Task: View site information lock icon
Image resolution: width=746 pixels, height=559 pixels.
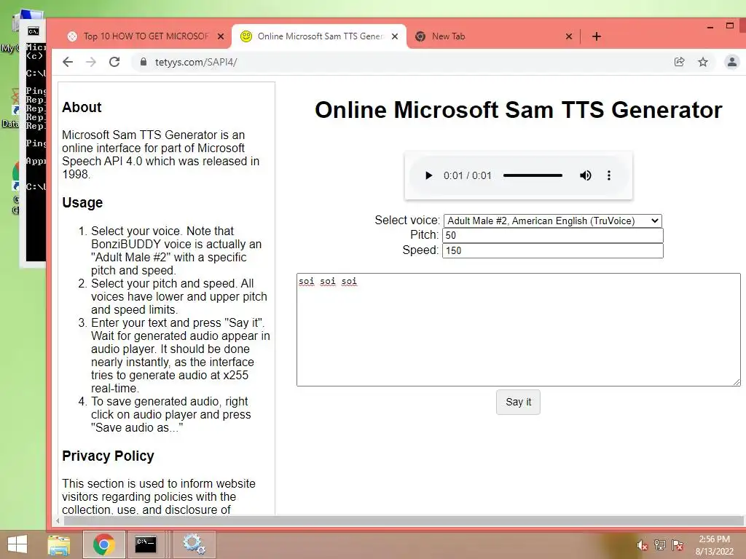Action: 143,62
